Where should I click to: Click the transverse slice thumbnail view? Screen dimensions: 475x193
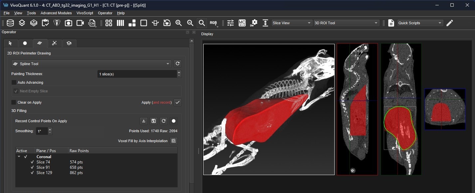coord(445,109)
